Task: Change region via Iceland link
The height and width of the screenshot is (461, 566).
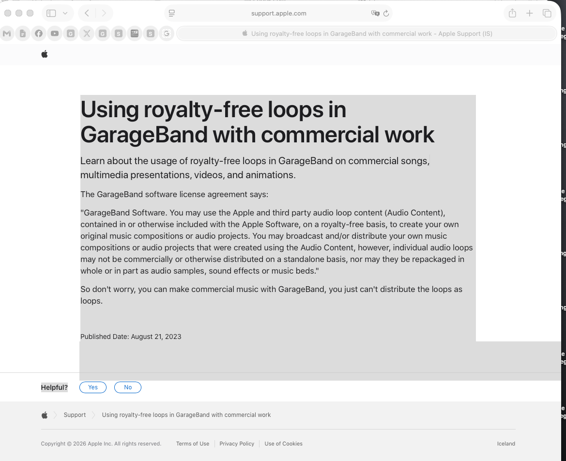Action: point(506,444)
